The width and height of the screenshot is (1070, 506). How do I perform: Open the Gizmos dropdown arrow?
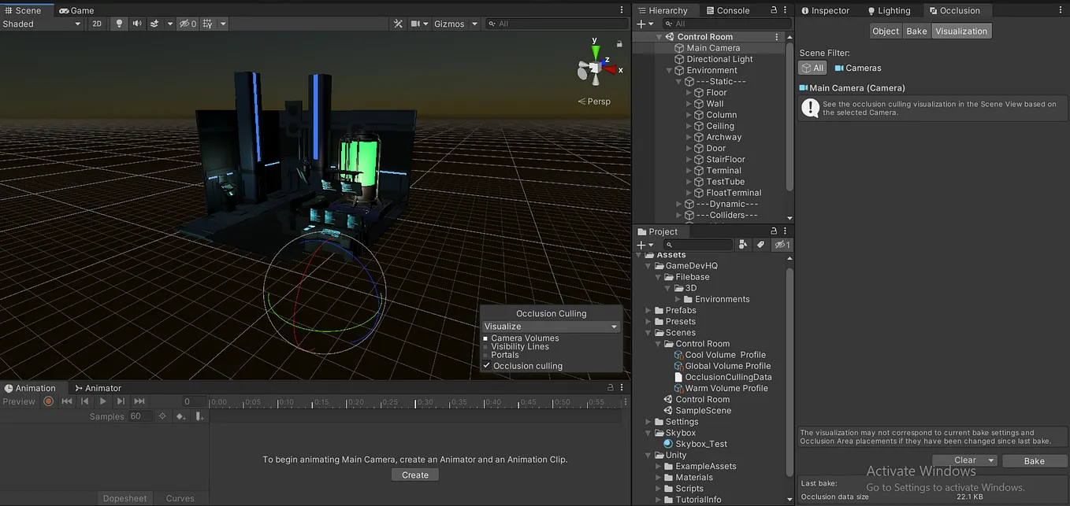tap(474, 24)
